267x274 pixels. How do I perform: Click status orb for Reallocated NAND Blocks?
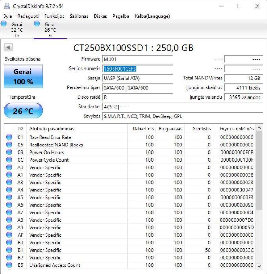(9, 145)
